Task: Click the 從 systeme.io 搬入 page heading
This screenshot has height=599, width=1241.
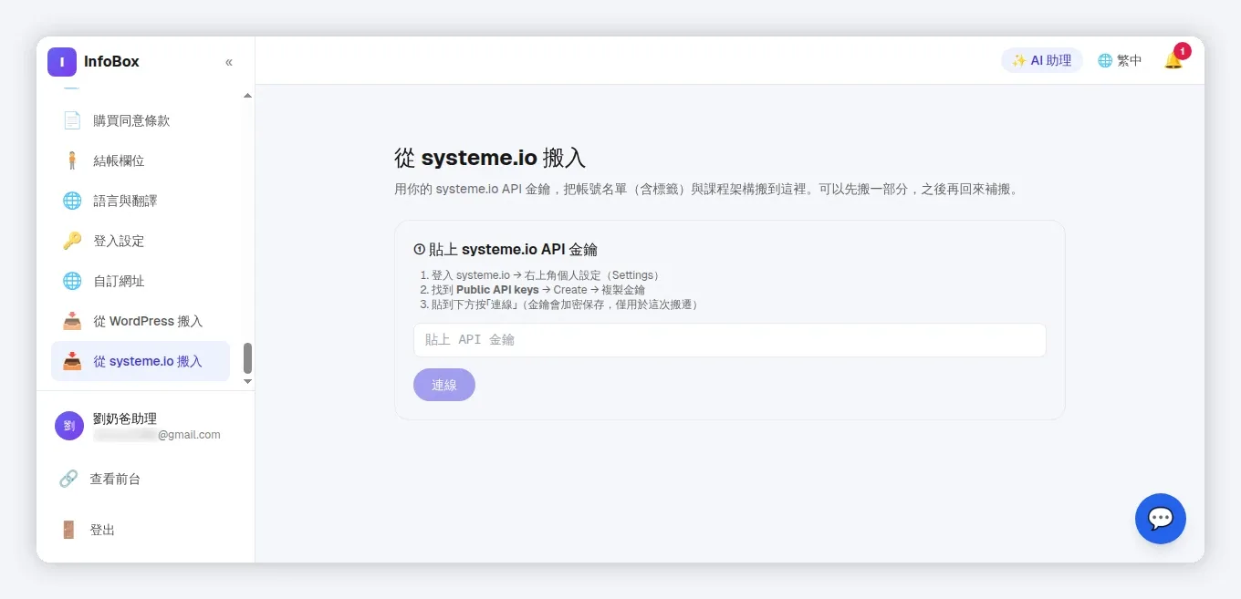Action: [490, 157]
